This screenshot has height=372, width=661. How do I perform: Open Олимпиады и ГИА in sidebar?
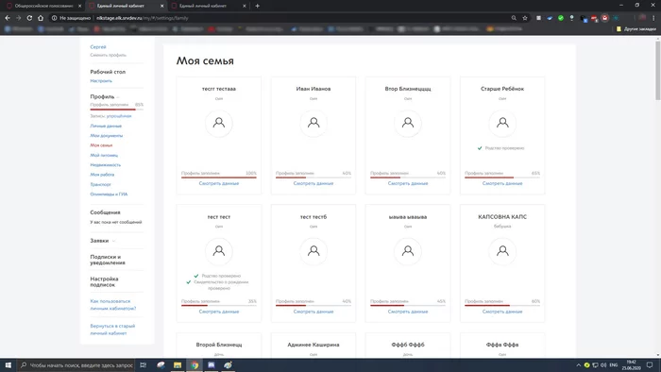click(x=109, y=194)
